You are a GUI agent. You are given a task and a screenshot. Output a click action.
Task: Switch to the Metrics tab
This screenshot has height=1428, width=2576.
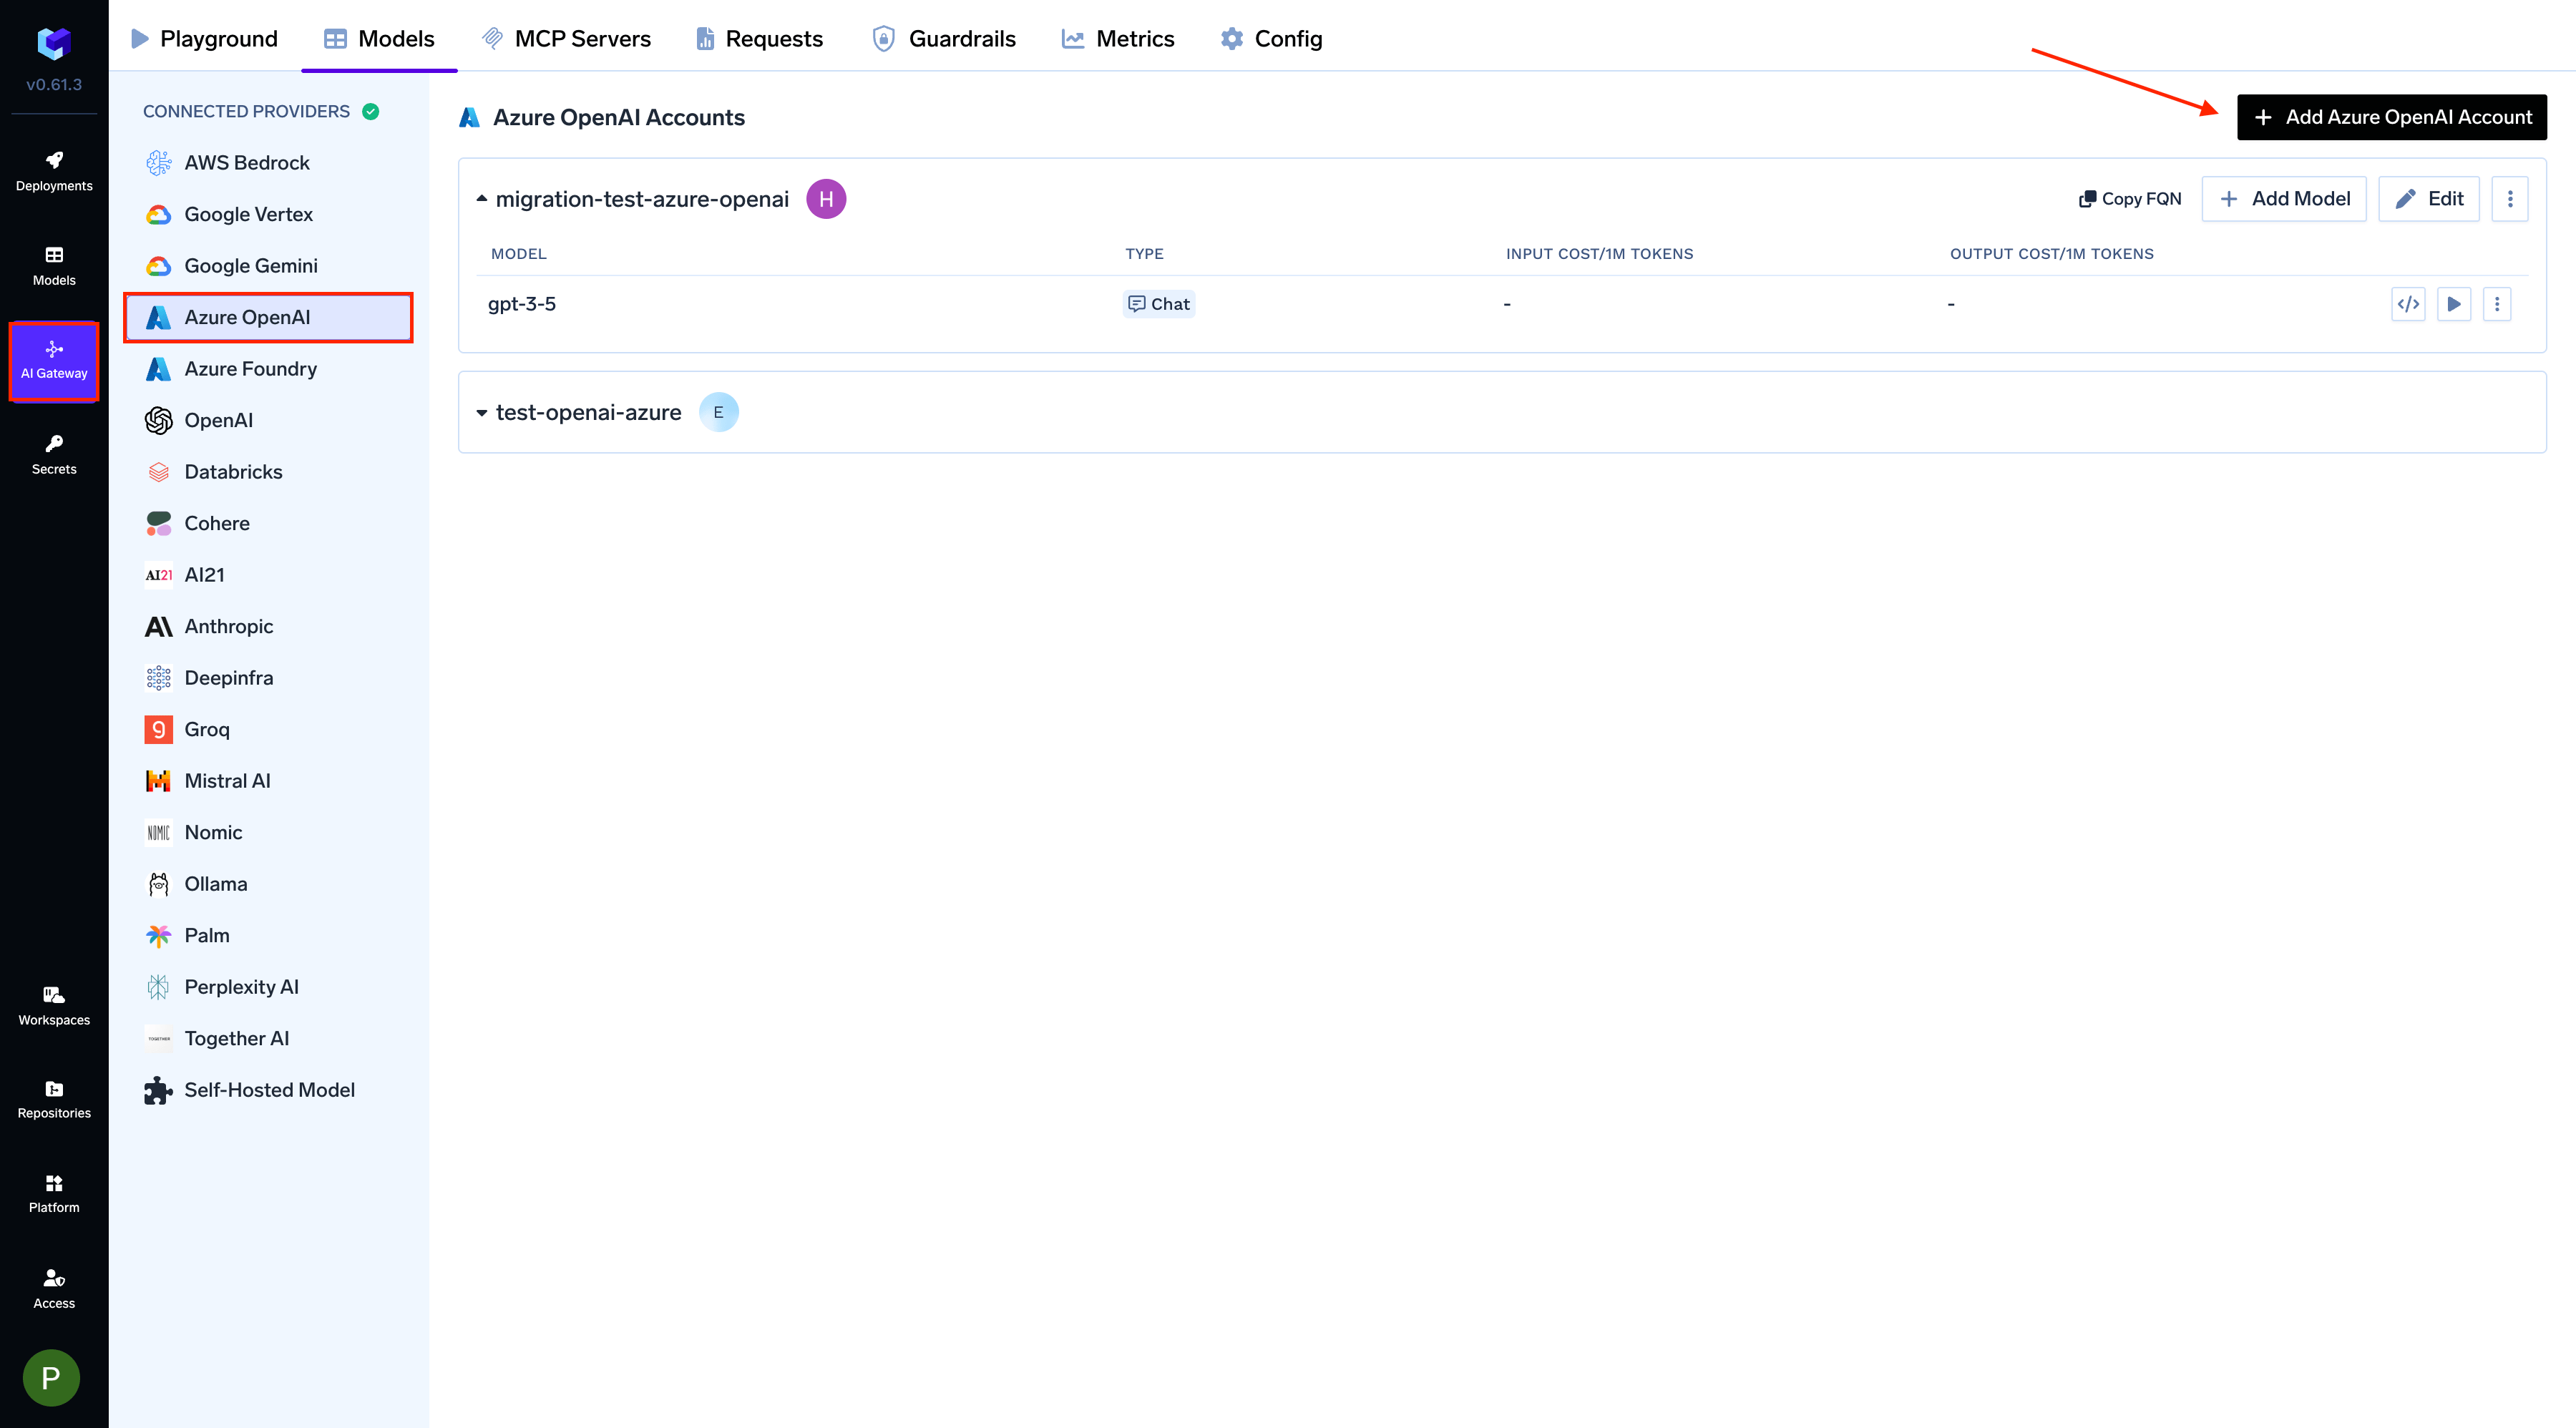pyautogui.click(x=1118, y=39)
